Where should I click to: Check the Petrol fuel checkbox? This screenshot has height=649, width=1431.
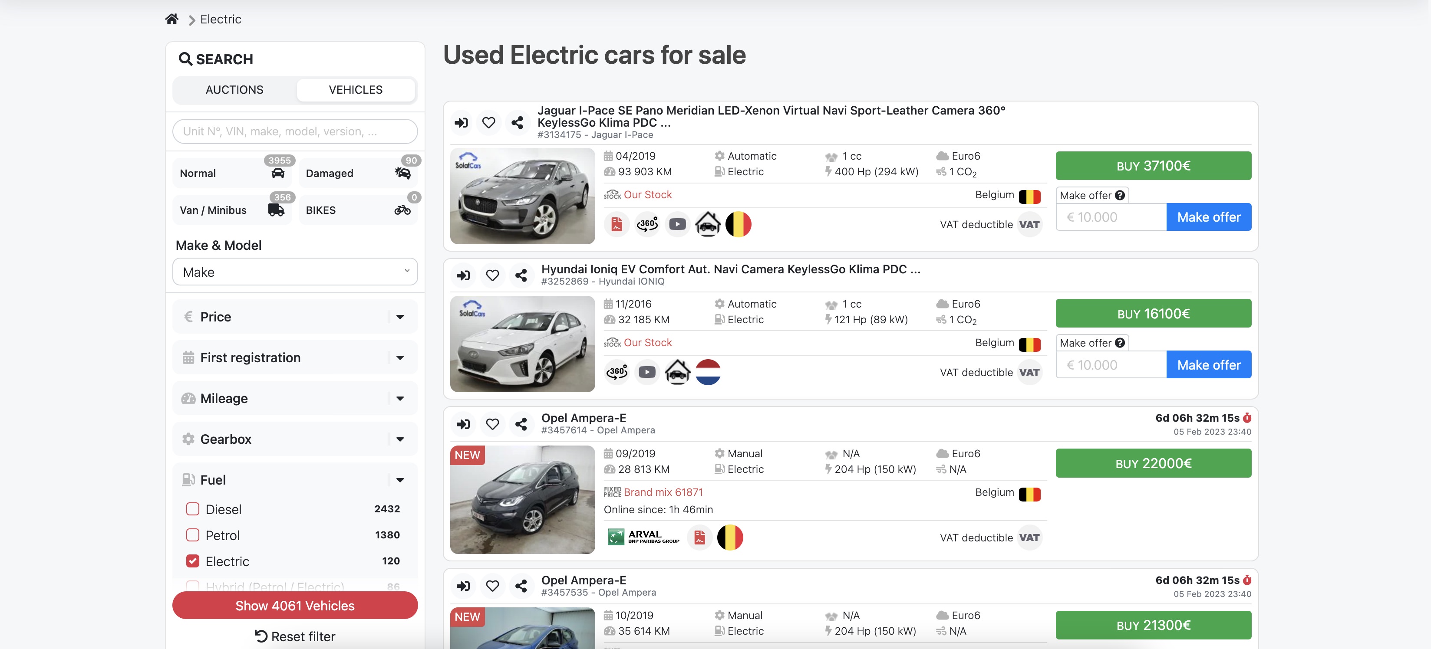pos(192,534)
